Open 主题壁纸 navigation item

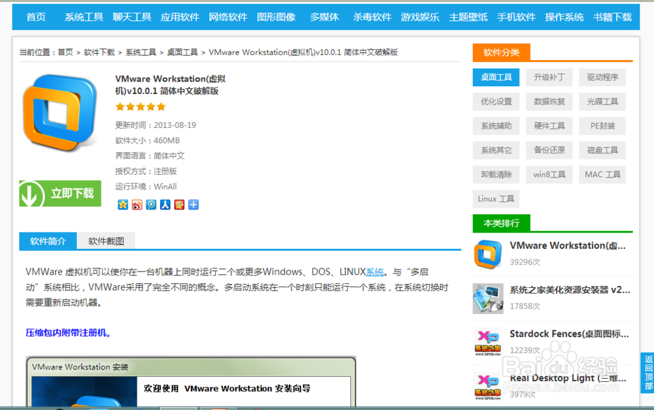point(468,17)
